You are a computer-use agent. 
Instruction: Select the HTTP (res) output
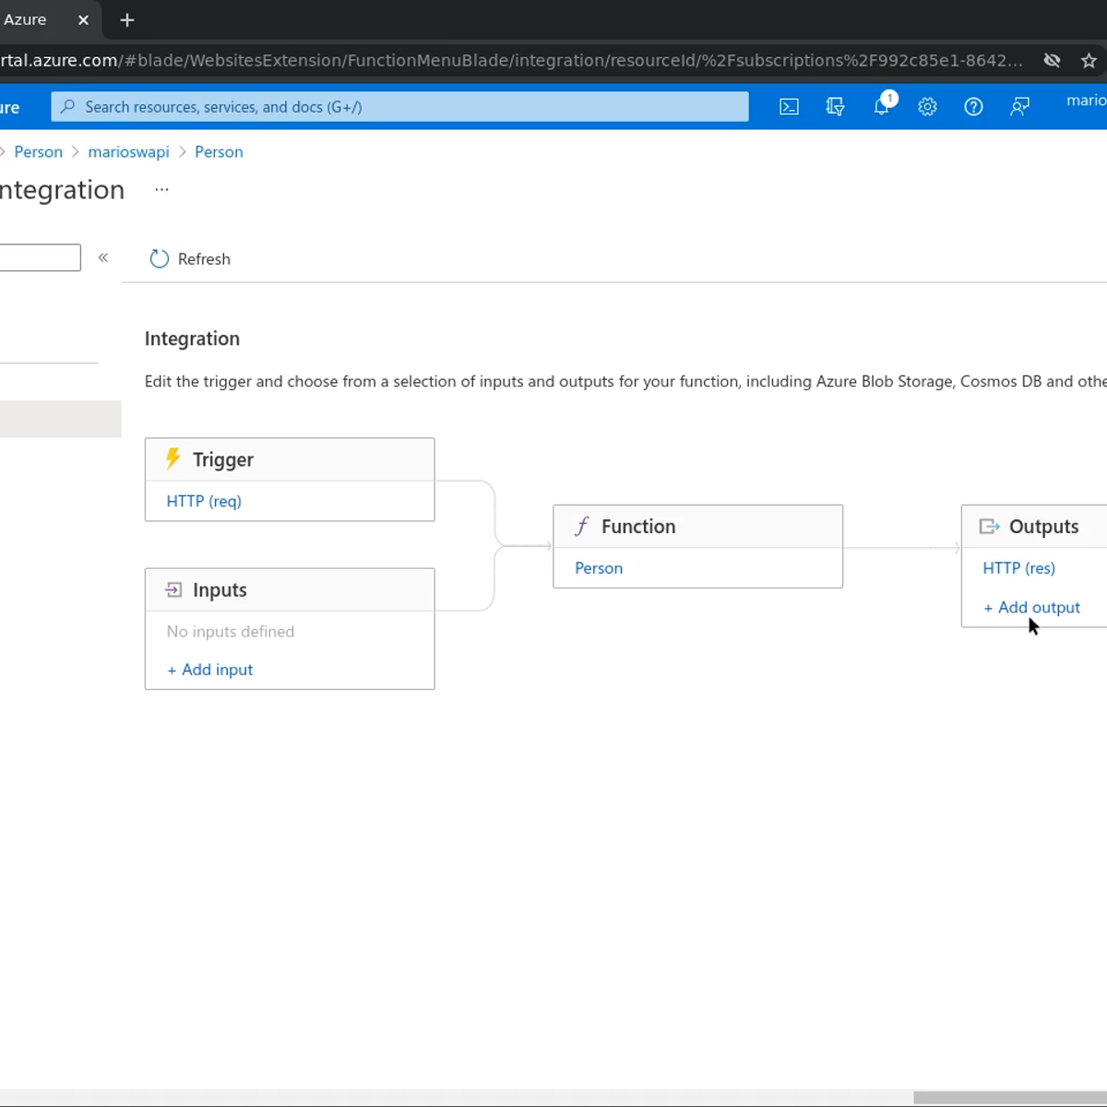coord(1018,568)
